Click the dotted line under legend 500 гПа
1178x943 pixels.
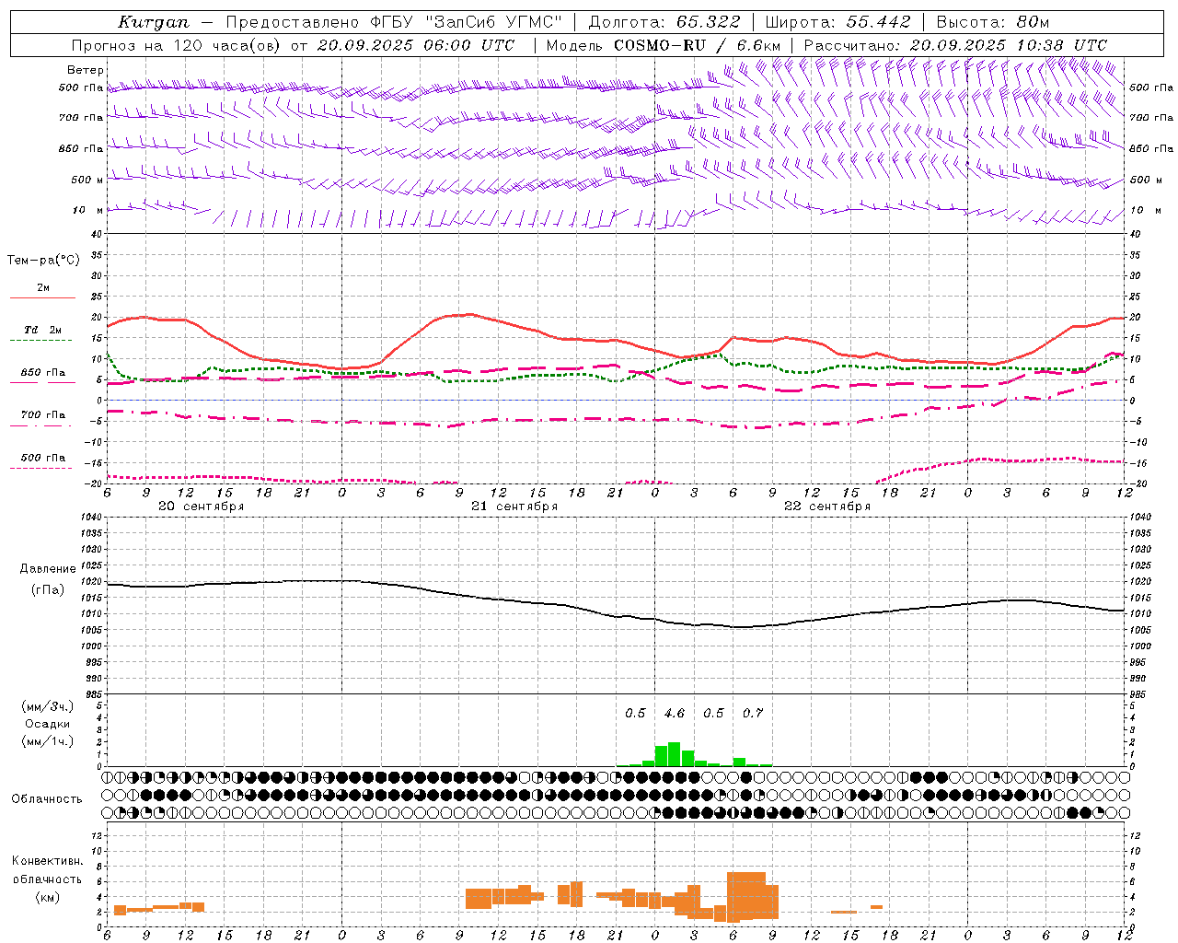tap(40, 468)
